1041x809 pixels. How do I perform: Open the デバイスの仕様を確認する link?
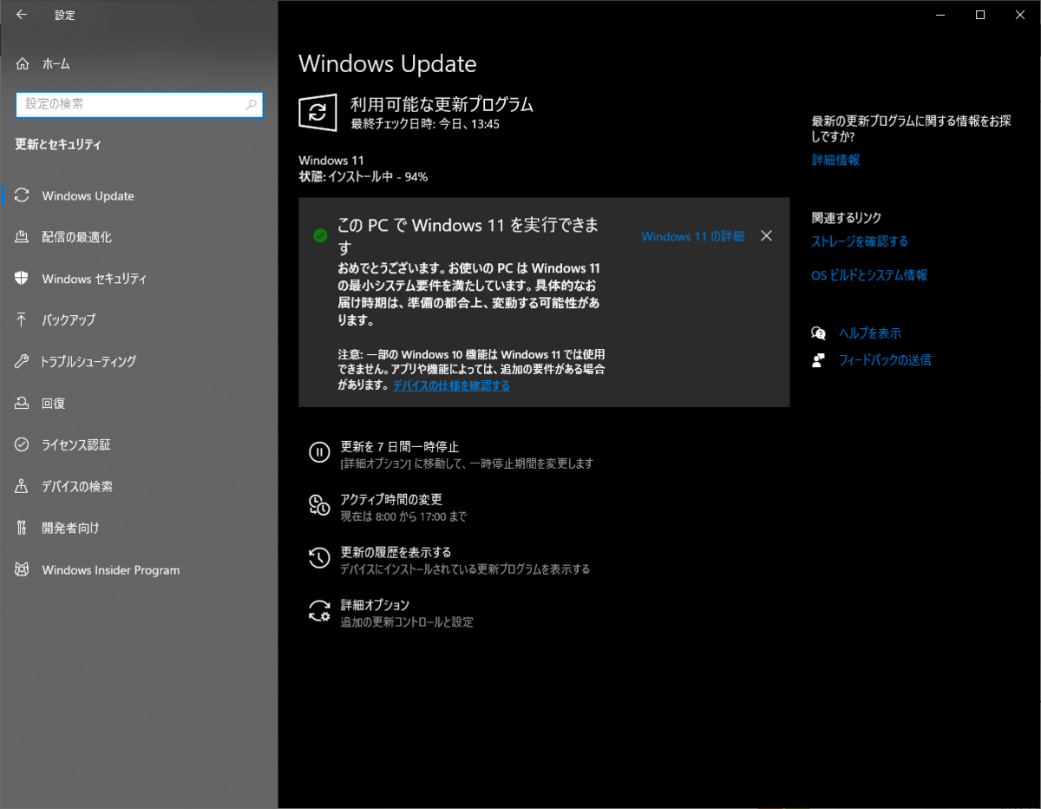click(451, 385)
